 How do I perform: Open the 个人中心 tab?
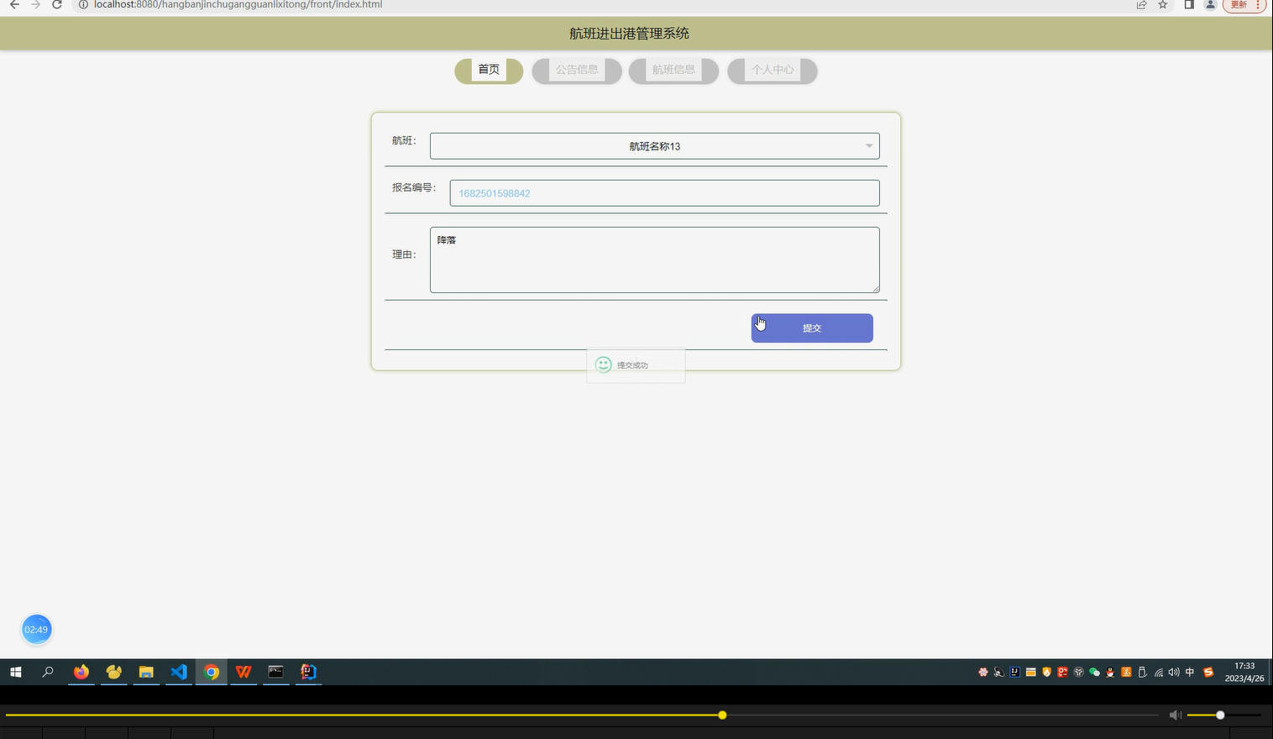[x=773, y=71]
